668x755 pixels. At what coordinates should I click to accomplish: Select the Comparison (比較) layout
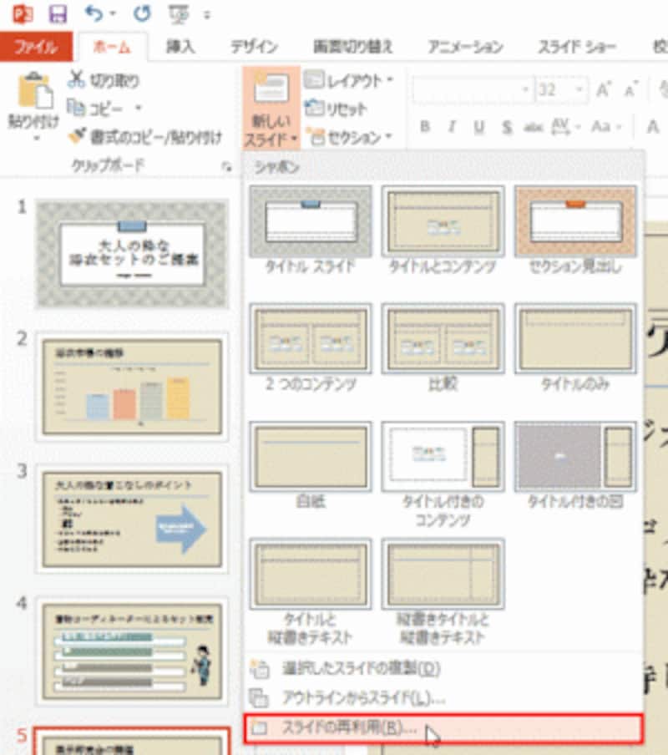click(443, 347)
